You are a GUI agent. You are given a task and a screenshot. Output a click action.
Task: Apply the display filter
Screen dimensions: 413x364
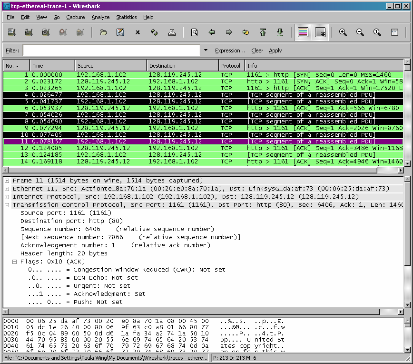click(x=275, y=51)
